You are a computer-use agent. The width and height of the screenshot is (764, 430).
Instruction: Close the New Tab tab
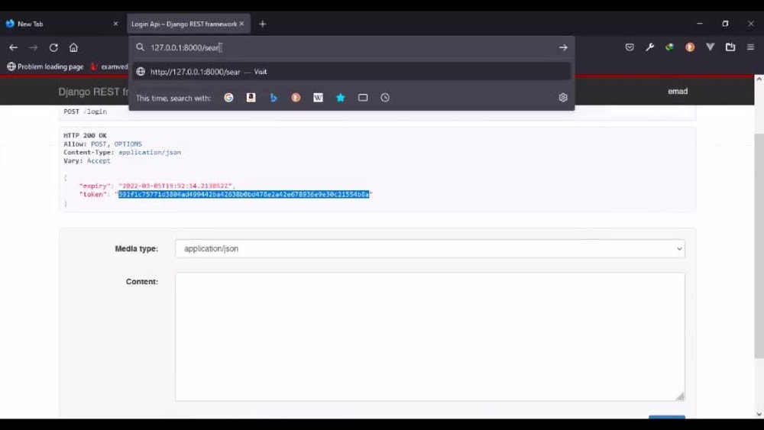[115, 24]
